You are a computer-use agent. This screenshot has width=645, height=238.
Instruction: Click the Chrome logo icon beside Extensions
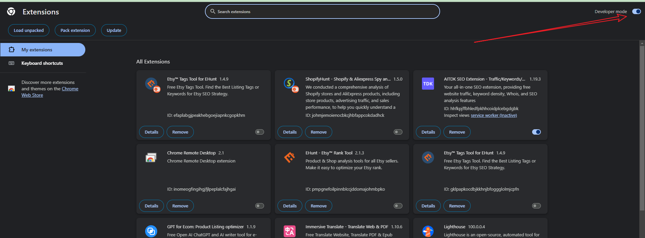11,12
